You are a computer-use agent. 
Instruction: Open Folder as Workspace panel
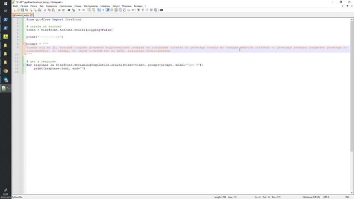pos(129,10)
